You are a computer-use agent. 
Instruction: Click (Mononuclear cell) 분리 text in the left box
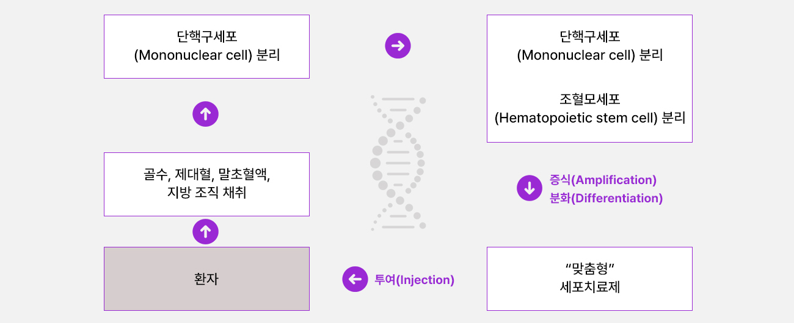(206, 55)
